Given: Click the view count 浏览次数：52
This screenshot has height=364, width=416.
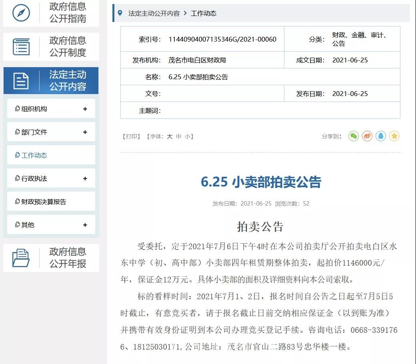Looking at the screenshot, I should (x=292, y=204).
